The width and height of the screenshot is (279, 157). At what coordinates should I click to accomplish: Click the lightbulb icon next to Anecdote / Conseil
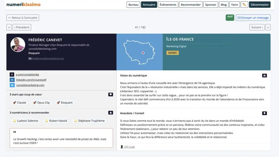(x=264, y=113)
